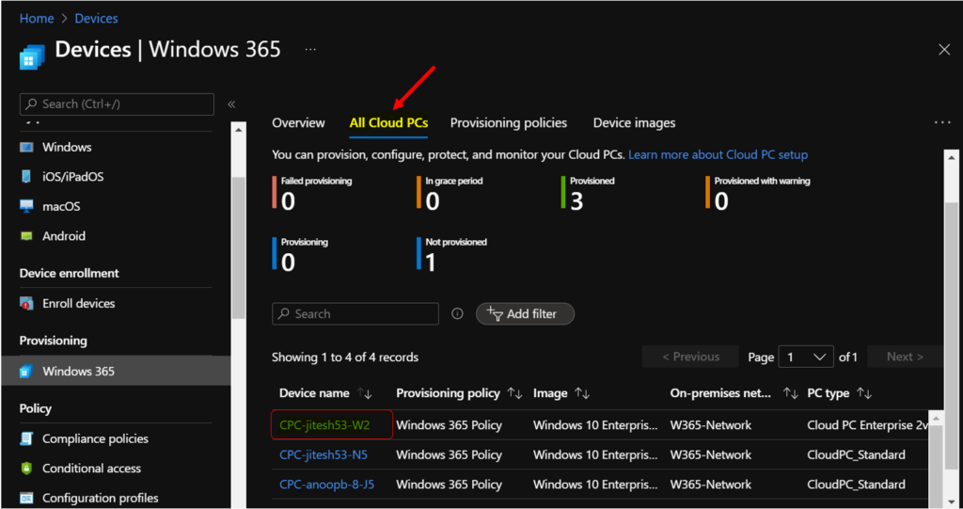Click the Provisioned count tile showing 3
The width and height of the screenshot is (963, 509).
click(x=589, y=193)
